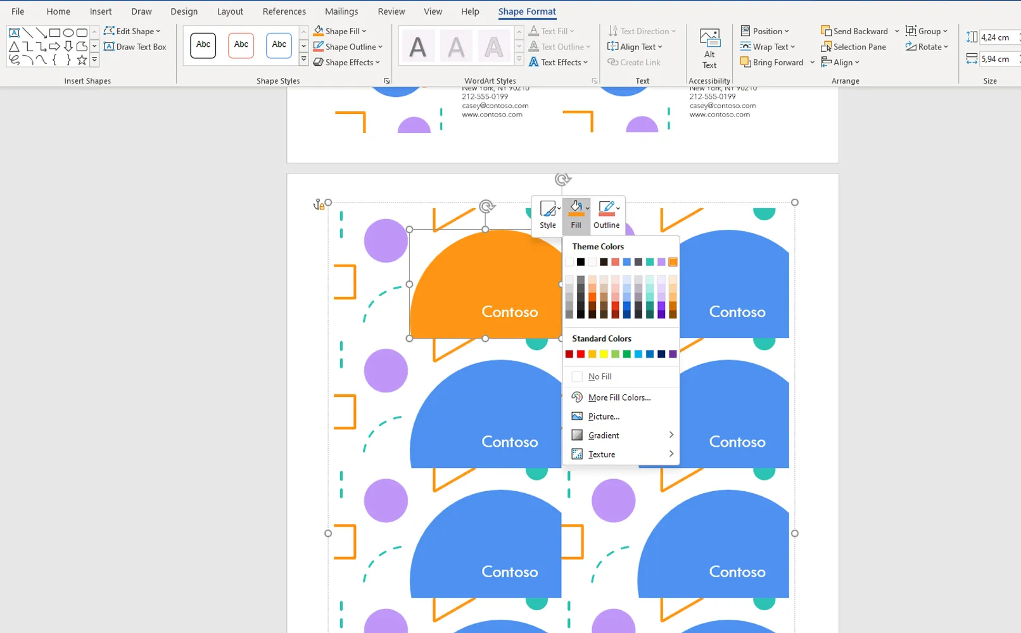Viewport: 1021px width, 633px height.
Task: Click the Draw Text Box button
Action: (135, 47)
